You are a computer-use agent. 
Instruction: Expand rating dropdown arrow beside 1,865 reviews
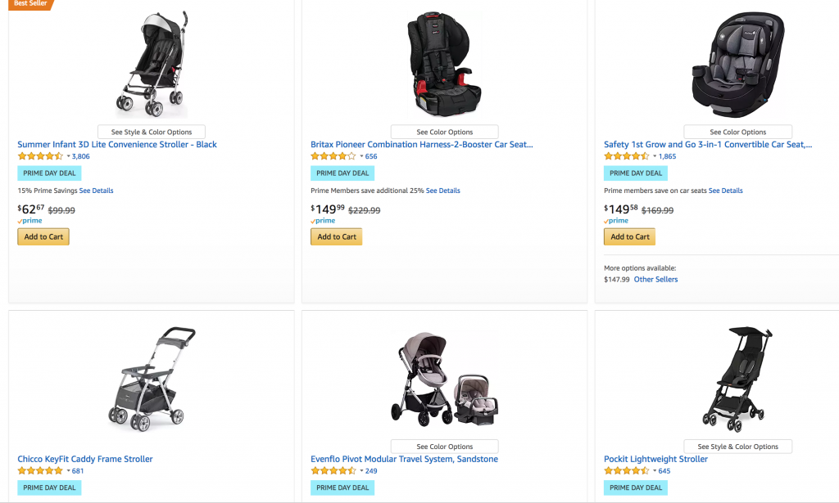[x=655, y=156]
